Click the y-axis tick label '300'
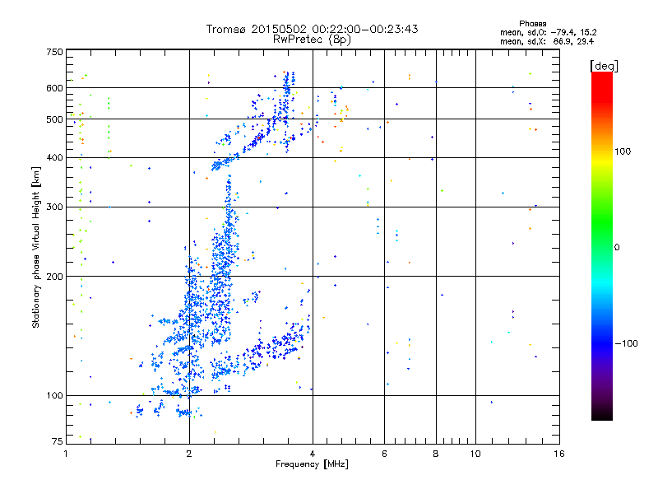 tap(54, 207)
